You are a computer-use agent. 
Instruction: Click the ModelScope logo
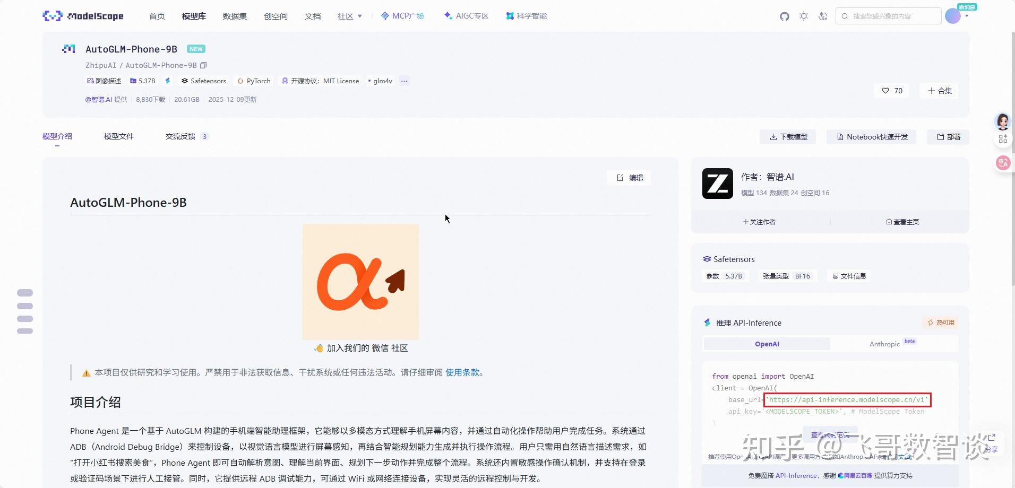click(x=83, y=16)
